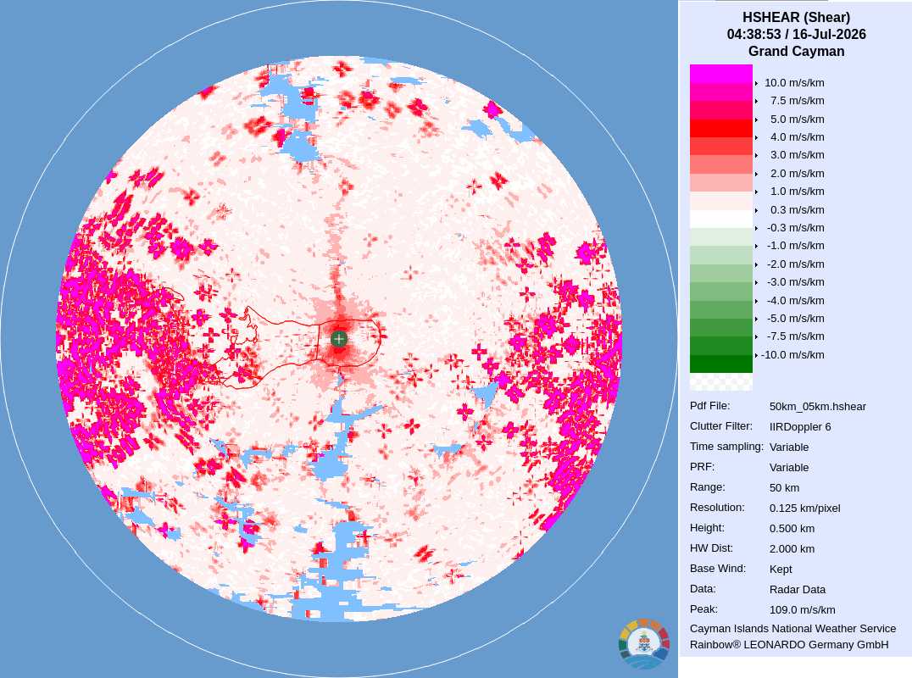Click the HSHEAR (Shear) product title
Screen dimensions: 912x678
coord(796,18)
